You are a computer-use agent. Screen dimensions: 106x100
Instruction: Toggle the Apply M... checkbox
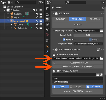64,39
